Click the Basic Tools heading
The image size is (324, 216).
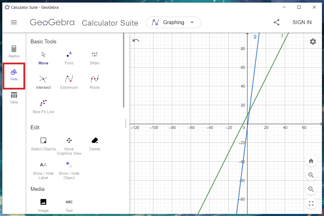(43, 42)
